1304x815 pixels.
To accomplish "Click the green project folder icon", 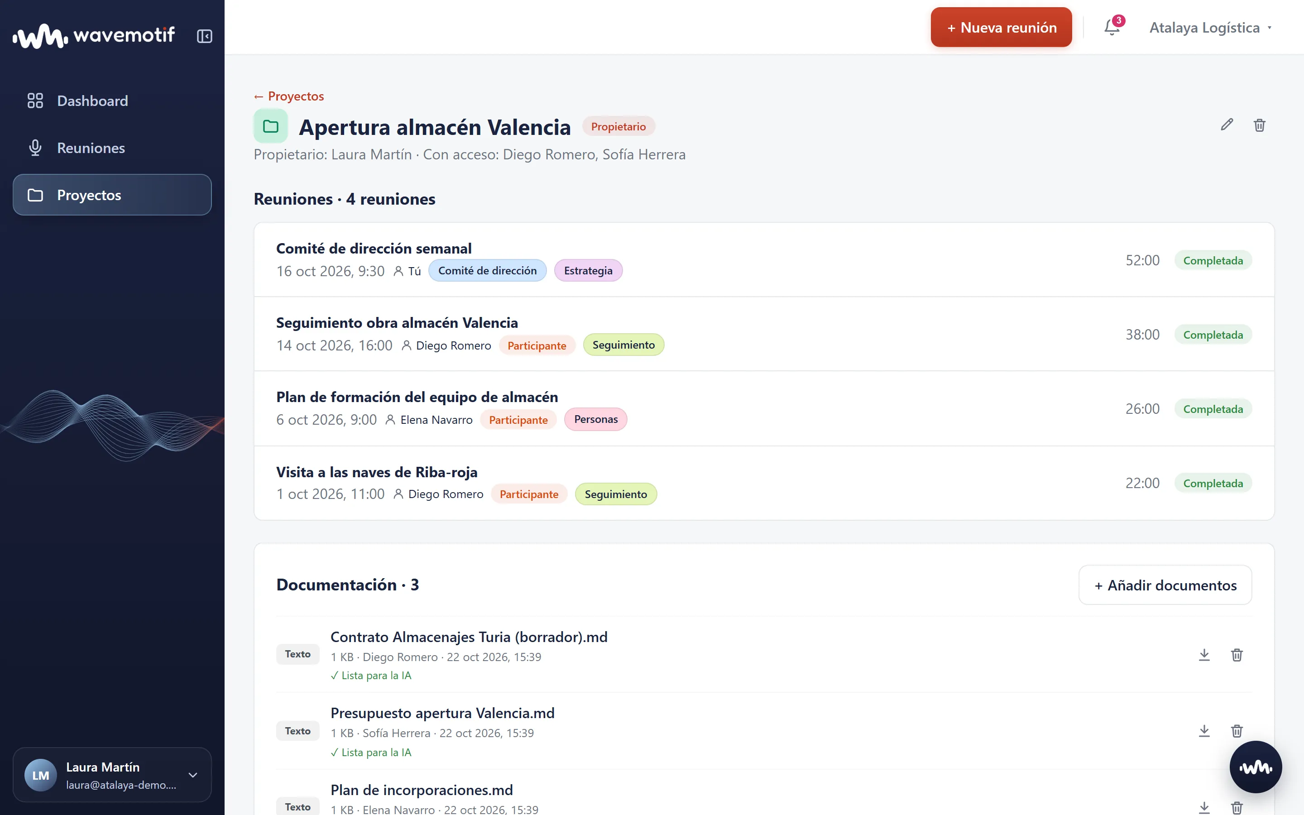I will point(270,126).
